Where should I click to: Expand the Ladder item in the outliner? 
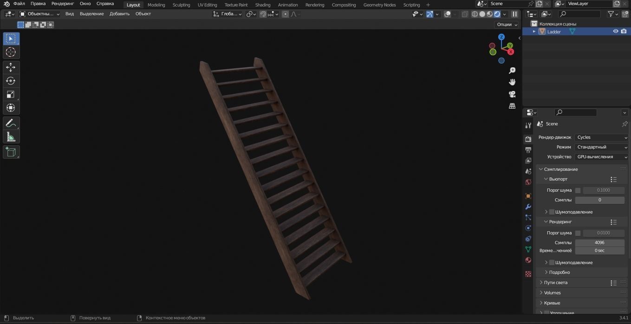[x=534, y=31]
